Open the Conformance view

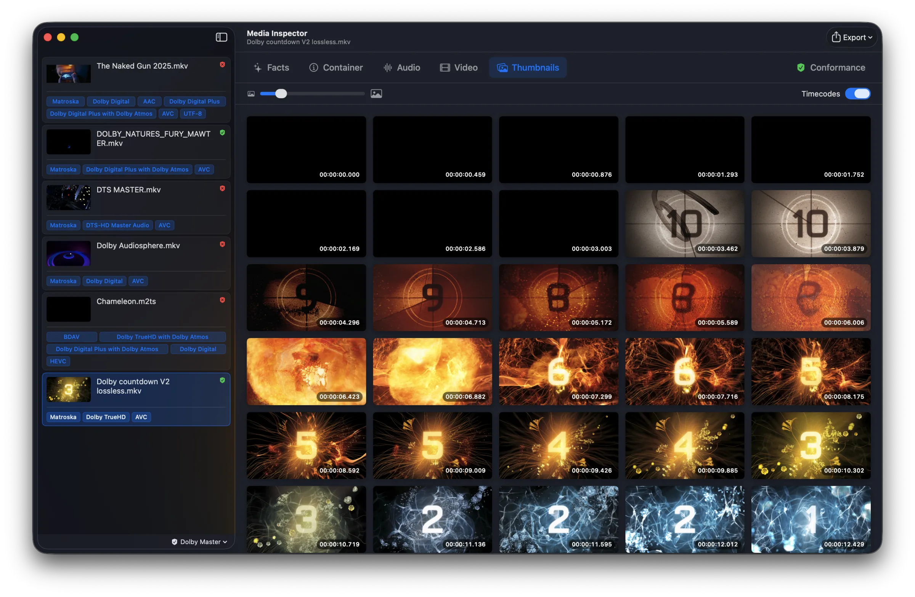831,67
